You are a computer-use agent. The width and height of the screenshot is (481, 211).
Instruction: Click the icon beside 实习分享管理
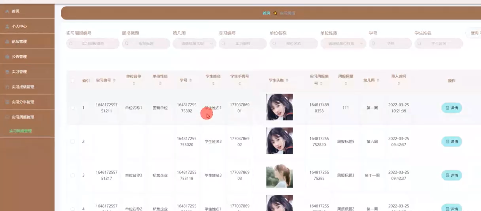click(7, 102)
